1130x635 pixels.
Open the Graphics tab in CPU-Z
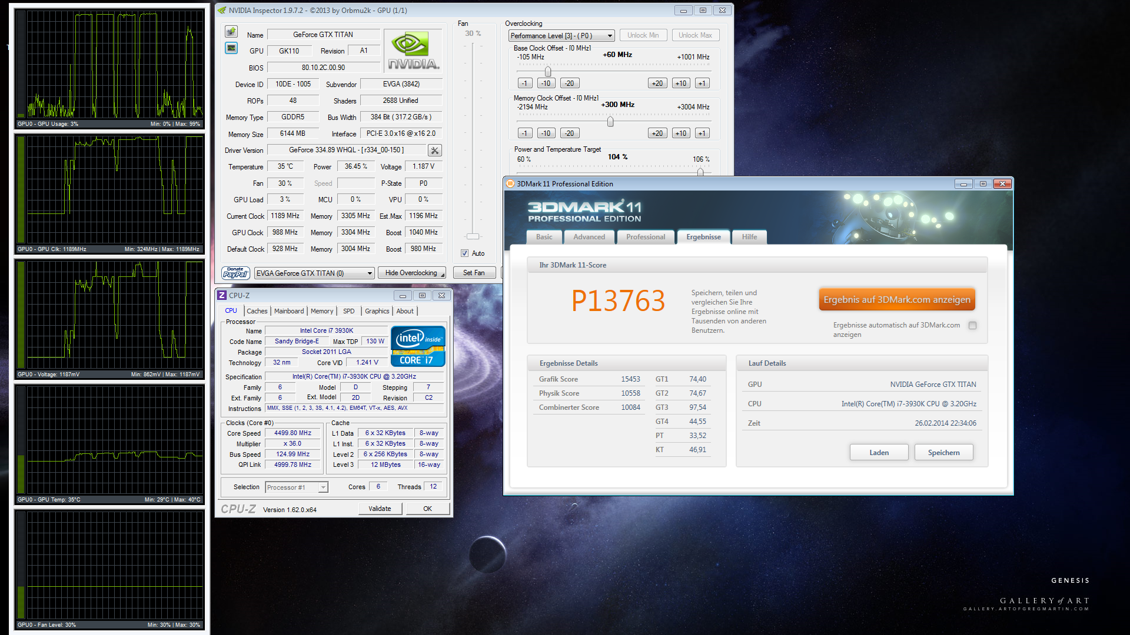[377, 311]
